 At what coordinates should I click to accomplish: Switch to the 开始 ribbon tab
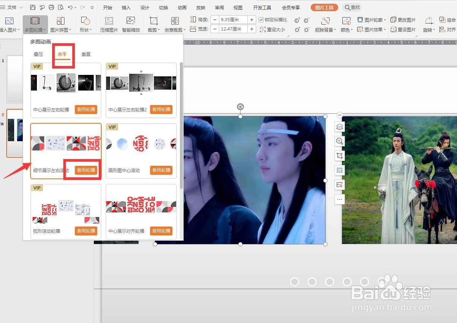click(x=108, y=8)
